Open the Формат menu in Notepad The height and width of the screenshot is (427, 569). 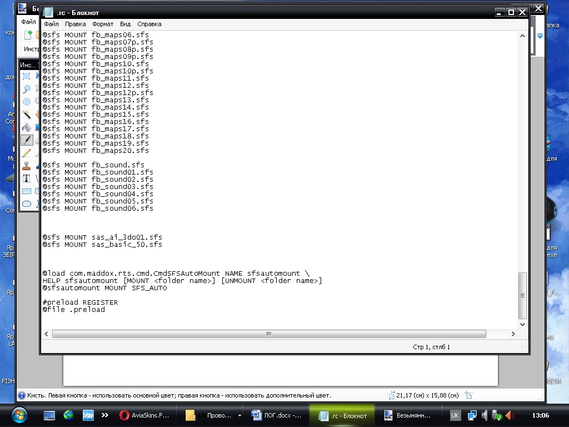point(103,24)
